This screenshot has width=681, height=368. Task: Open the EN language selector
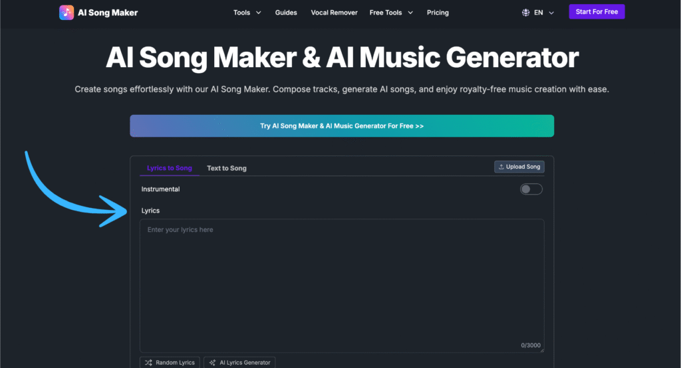tap(537, 13)
